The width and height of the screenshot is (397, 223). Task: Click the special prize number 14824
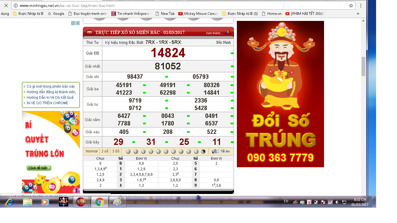click(168, 53)
